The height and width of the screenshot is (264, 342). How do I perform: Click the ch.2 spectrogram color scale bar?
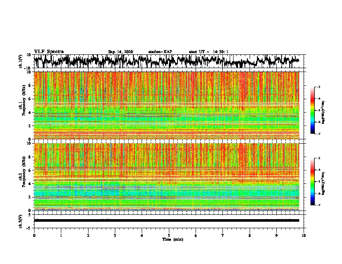pyautogui.click(x=313, y=182)
